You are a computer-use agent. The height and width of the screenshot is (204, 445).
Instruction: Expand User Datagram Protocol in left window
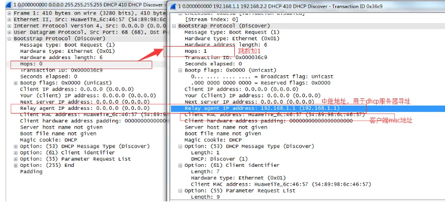[x=9, y=32]
